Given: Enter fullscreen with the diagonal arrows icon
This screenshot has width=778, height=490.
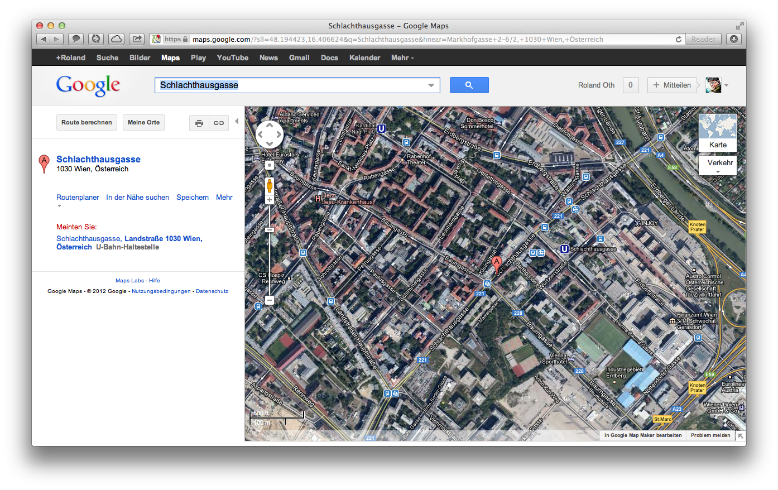Looking at the screenshot, I should (x=739, y=26).
